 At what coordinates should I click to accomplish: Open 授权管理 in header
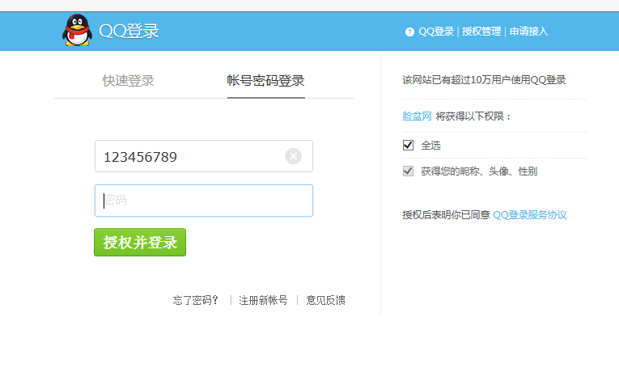click(x=481, y=32)
